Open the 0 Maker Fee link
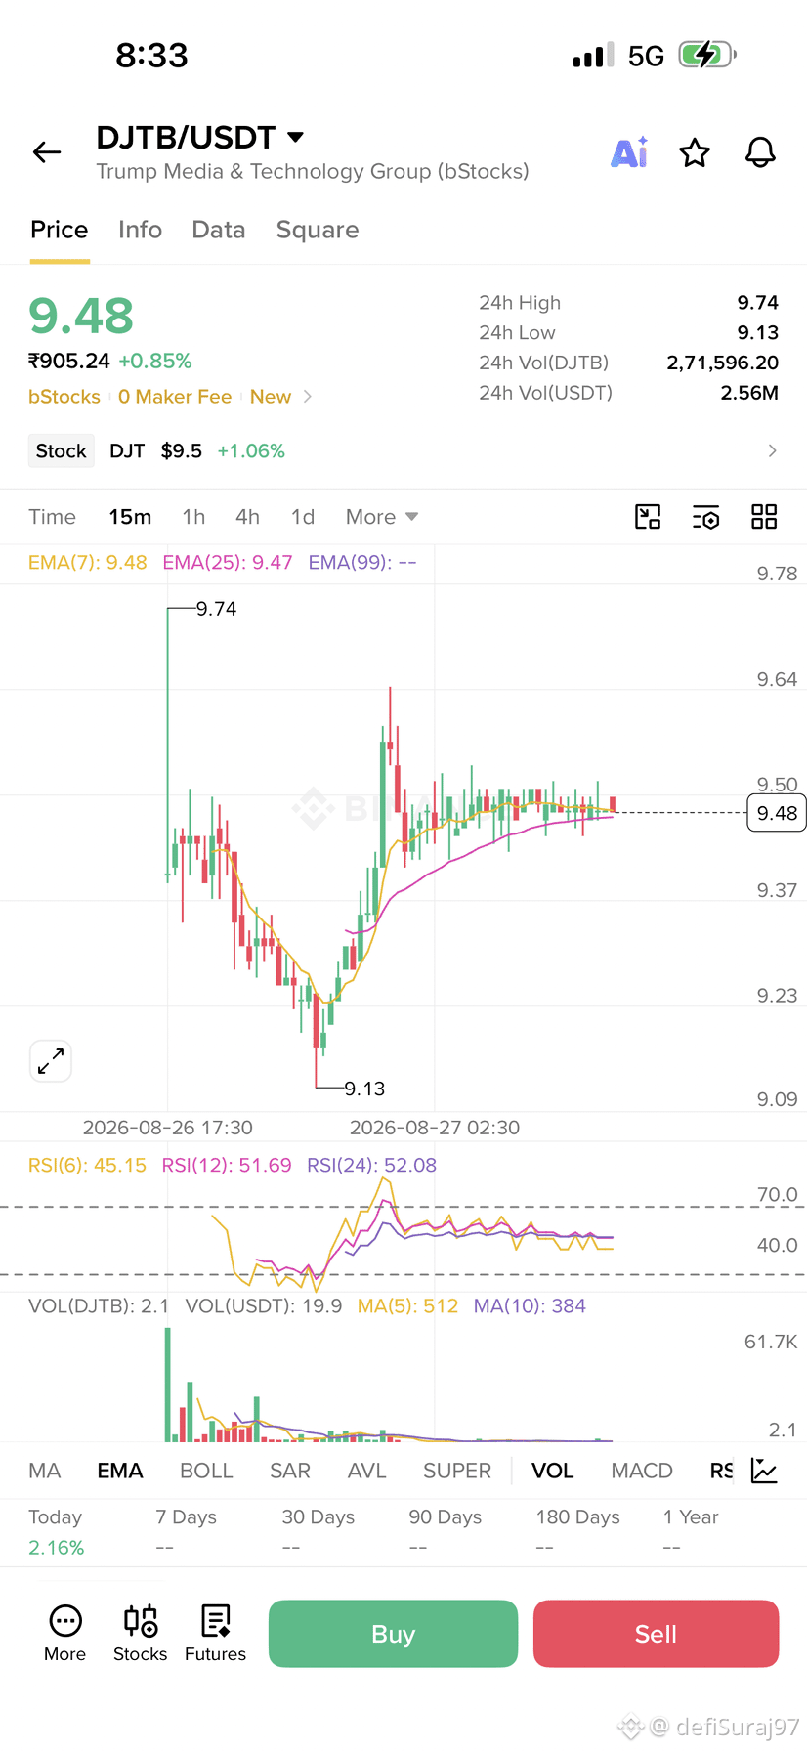The image size is (807, 1751). pos(175,397)
